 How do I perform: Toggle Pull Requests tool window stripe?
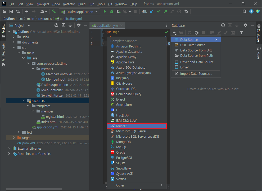coord(3,54)
